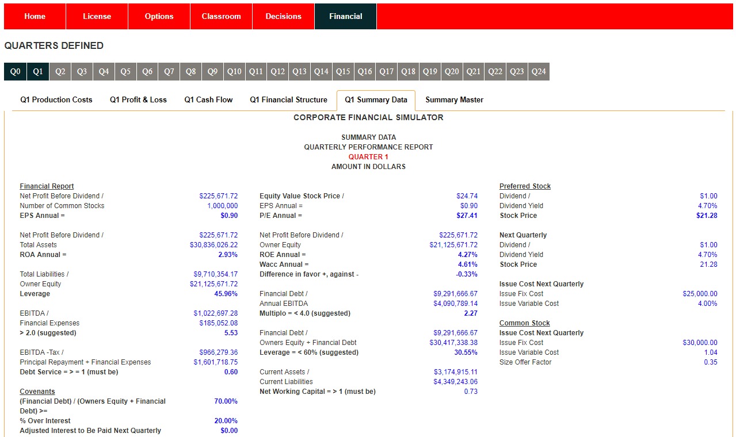736x437 pixels.
Task: Open the Q1 Financial Structure tab
Action: pyautogui.click(x=288, y=100)
